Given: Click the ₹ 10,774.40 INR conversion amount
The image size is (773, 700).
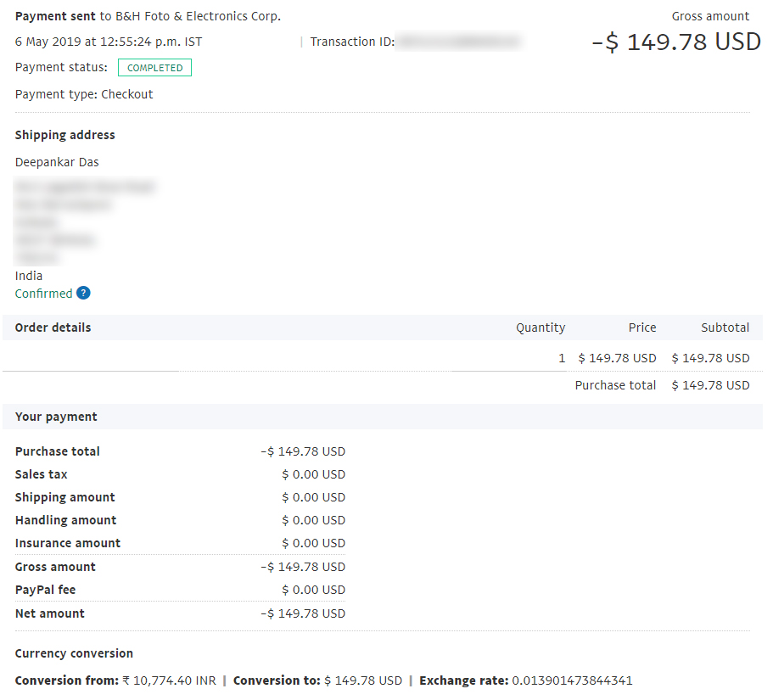Looking at the screenshot, I should (169, 680).
